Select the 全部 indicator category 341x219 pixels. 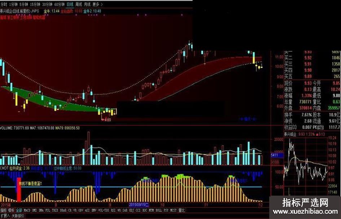click(x=19, y=210)
